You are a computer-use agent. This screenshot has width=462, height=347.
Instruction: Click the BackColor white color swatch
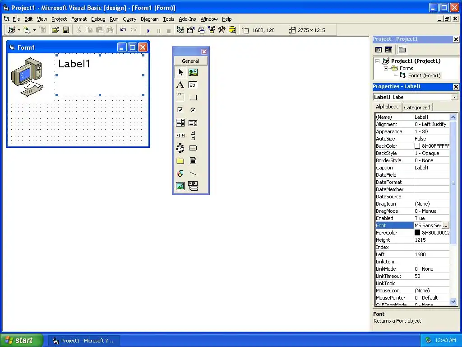point(417,146)
